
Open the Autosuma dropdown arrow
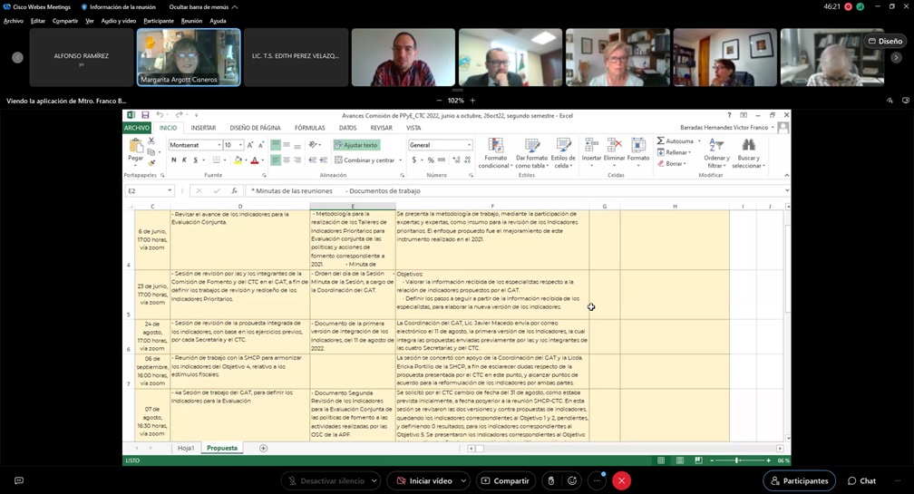pos(699,141)
